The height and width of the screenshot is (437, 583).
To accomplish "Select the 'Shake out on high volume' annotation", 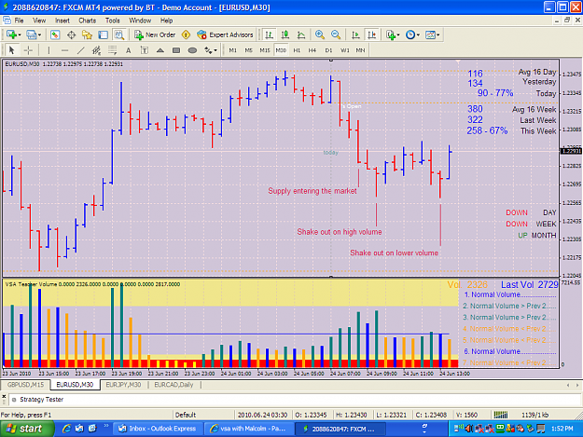I will 340,232.
